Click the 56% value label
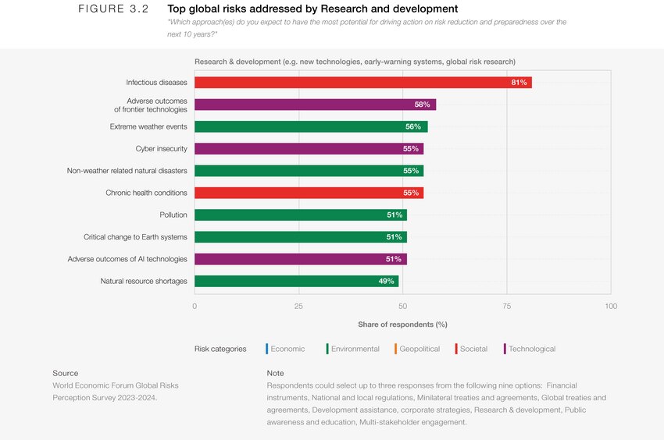Viewport: 664px width, 440px height. tap(413, 126)
